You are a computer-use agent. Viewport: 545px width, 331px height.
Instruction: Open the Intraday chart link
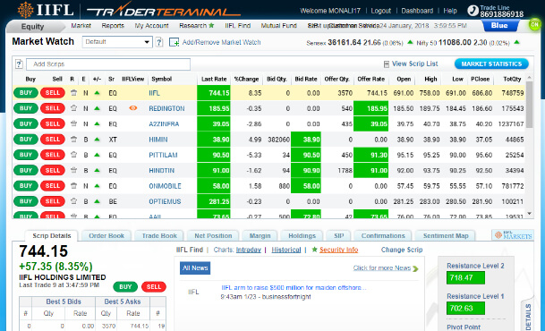click(248, 250)
